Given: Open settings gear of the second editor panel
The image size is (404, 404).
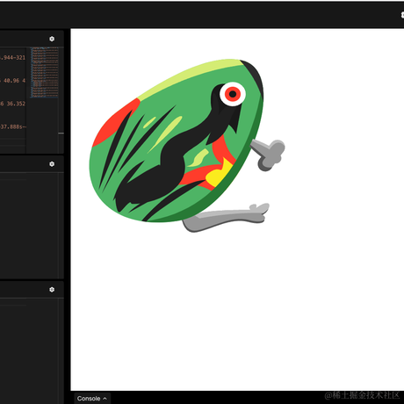Looking at the screenshot, I should click(52, 164).
